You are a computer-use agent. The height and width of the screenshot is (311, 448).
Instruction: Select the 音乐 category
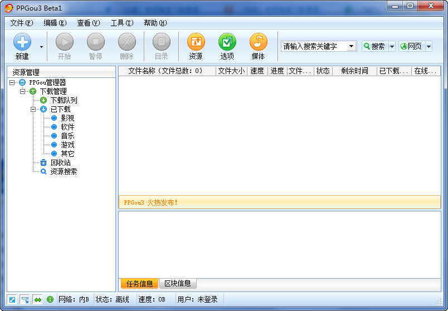(67, 136)
